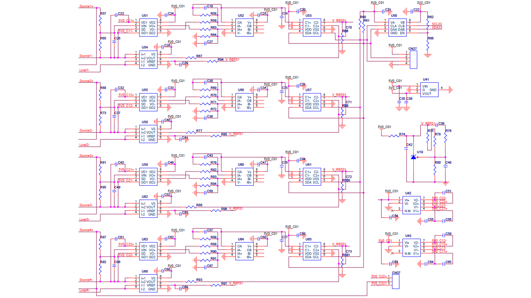Select the C59 capacitor designator
531x298 pixels.
pyautogui.click(x=448, y=234)
